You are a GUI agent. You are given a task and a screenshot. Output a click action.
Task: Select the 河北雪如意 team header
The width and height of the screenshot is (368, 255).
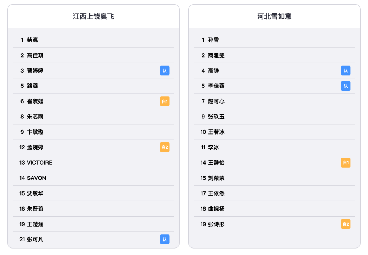pos(274,17)
